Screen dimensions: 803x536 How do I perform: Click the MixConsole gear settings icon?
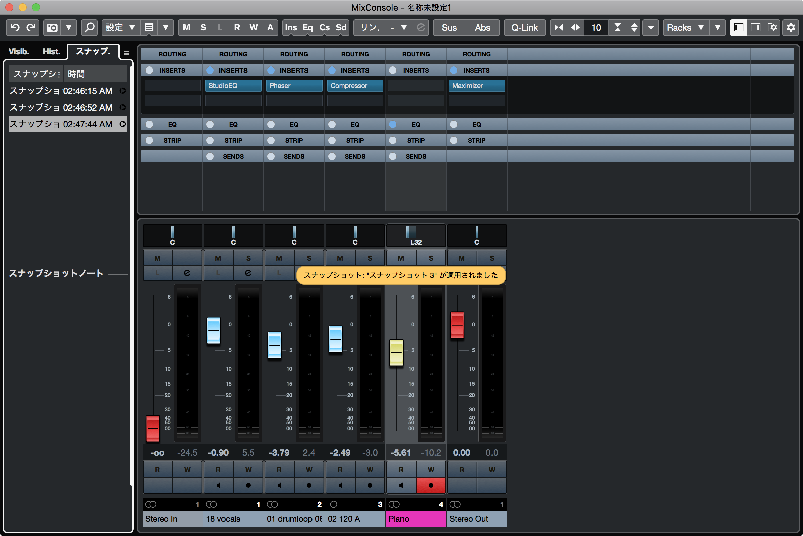pos(791,27)
